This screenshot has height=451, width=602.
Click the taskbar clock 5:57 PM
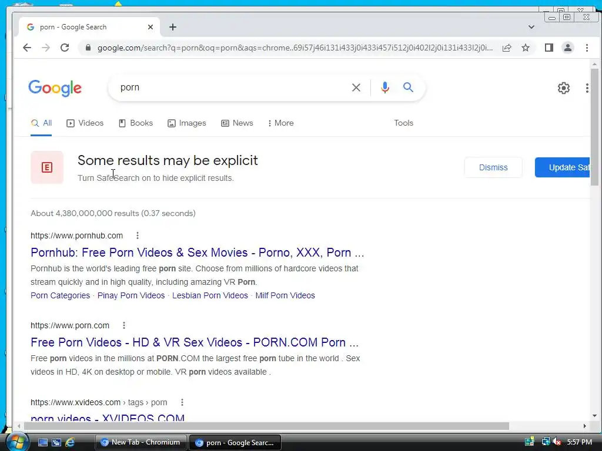point(579,442)
